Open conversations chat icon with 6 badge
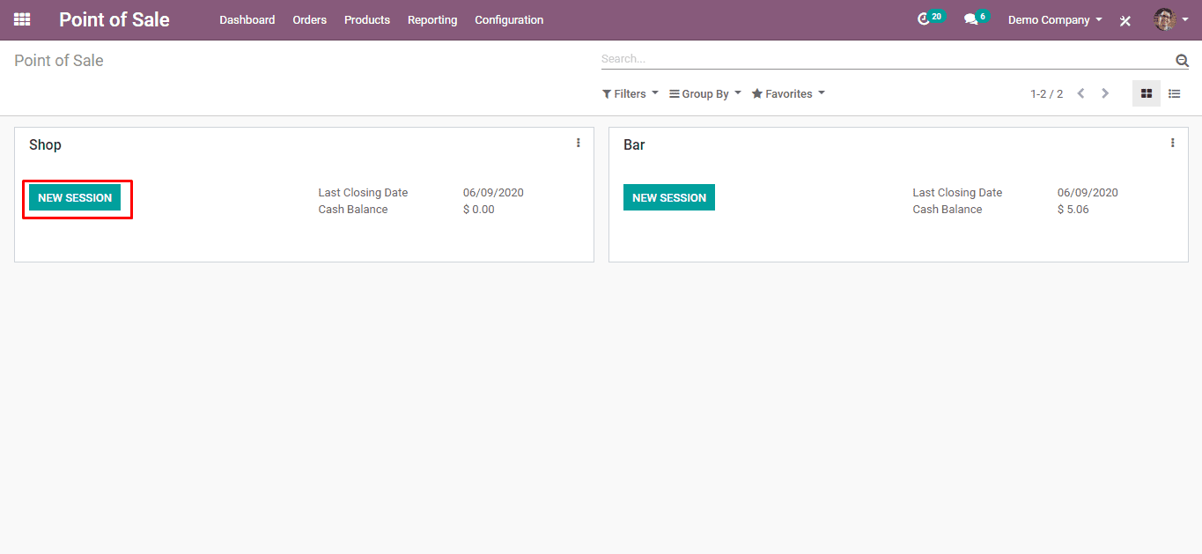The height and width of the screenshot is (554, 1202). 977,18
